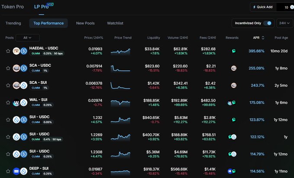Click the SUI icon in DEEP - SUI row
294x178 pixels.
24,171
